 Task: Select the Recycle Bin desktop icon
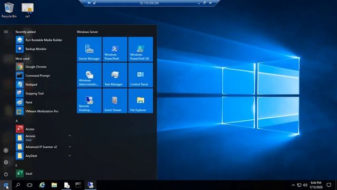pyautogui.click(x=9, y=10)
